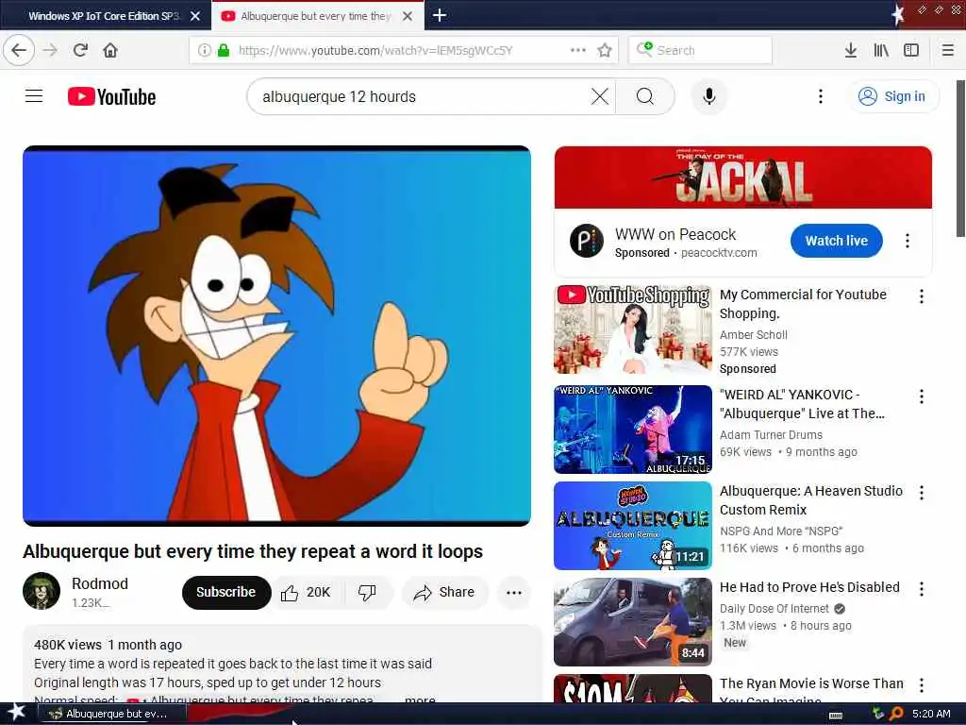Close the Windows XP IoT Core Edition tab

tap(195, 16)
